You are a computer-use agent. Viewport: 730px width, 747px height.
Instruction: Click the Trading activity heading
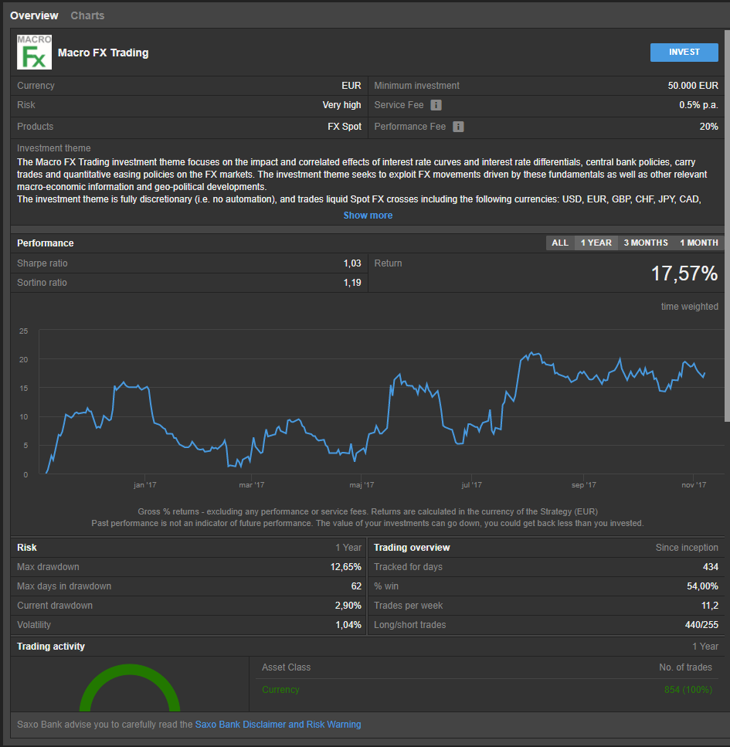point(51,647)
